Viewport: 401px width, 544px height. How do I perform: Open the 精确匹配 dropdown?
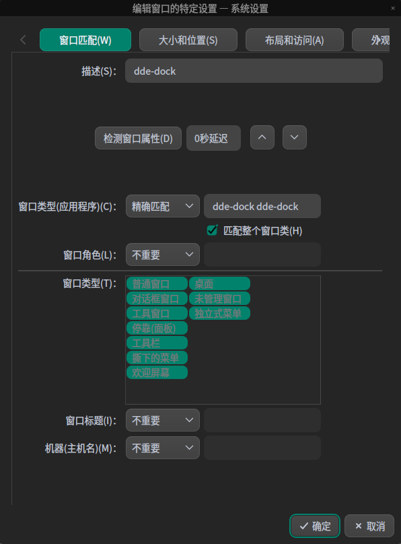click(x=162, y=206)
